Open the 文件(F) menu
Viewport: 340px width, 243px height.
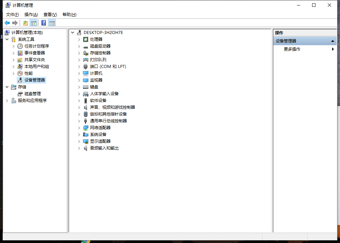[x=12, y=15]
